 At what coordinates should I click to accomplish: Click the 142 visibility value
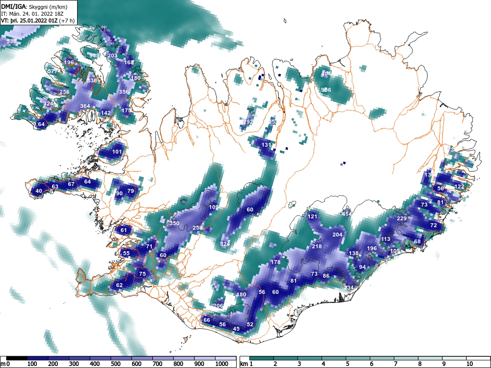(106, 113)
